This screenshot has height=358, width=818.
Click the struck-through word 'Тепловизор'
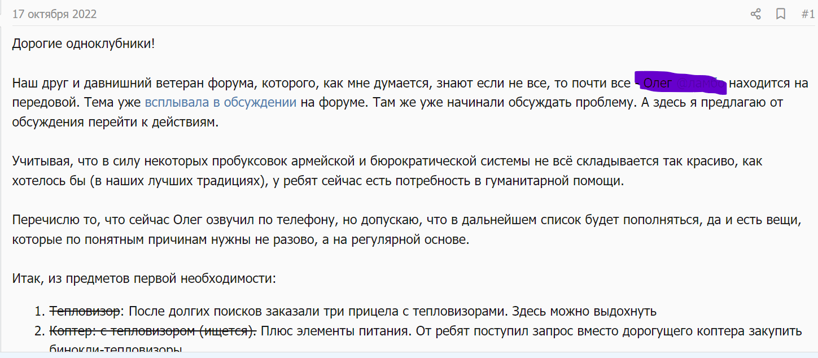[x=85, y=311]
